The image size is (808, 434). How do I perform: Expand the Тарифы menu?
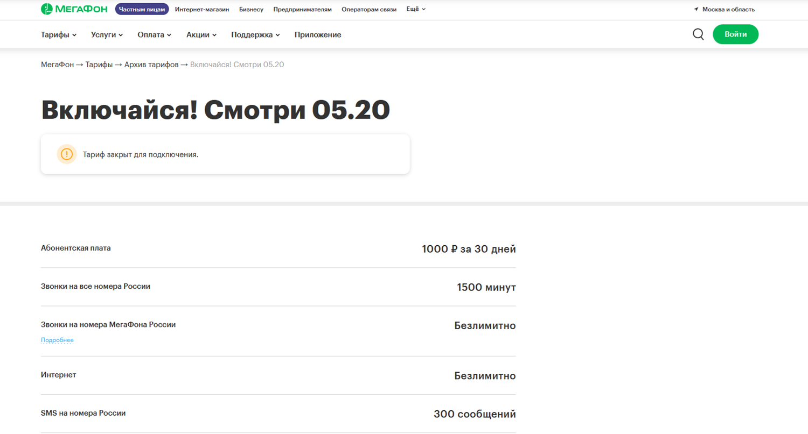point(59,34)
